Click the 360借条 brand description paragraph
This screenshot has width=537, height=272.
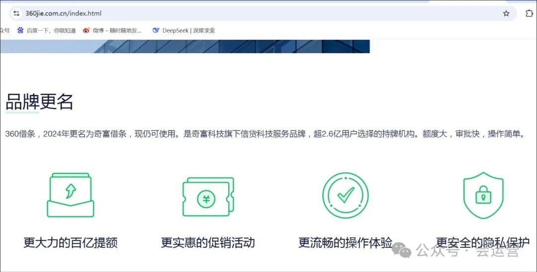[265, 134]
